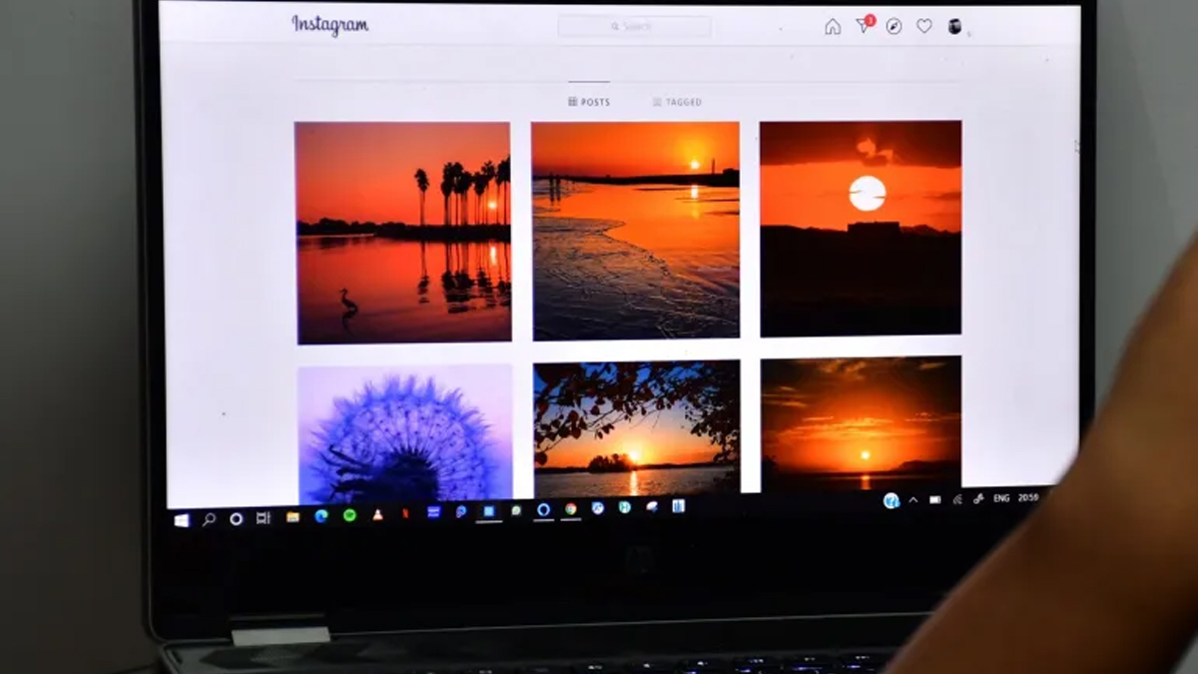Open the profile avatar menu
Viewport: 1198px width, 674px height.
pyautogui.click(x=954, y=27)
